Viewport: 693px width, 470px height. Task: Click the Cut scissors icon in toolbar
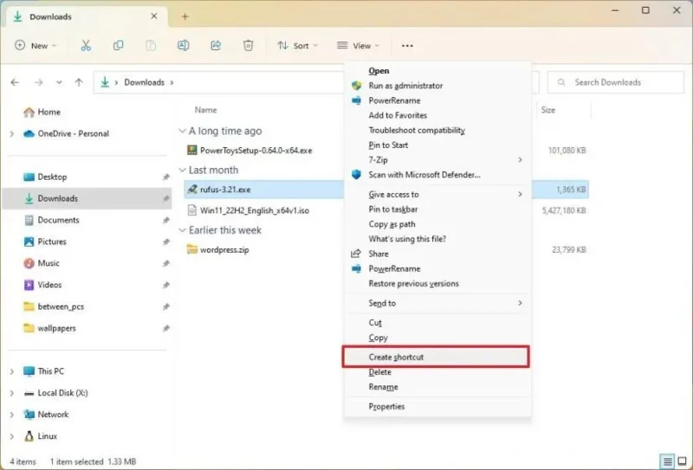tap(86, 46)
